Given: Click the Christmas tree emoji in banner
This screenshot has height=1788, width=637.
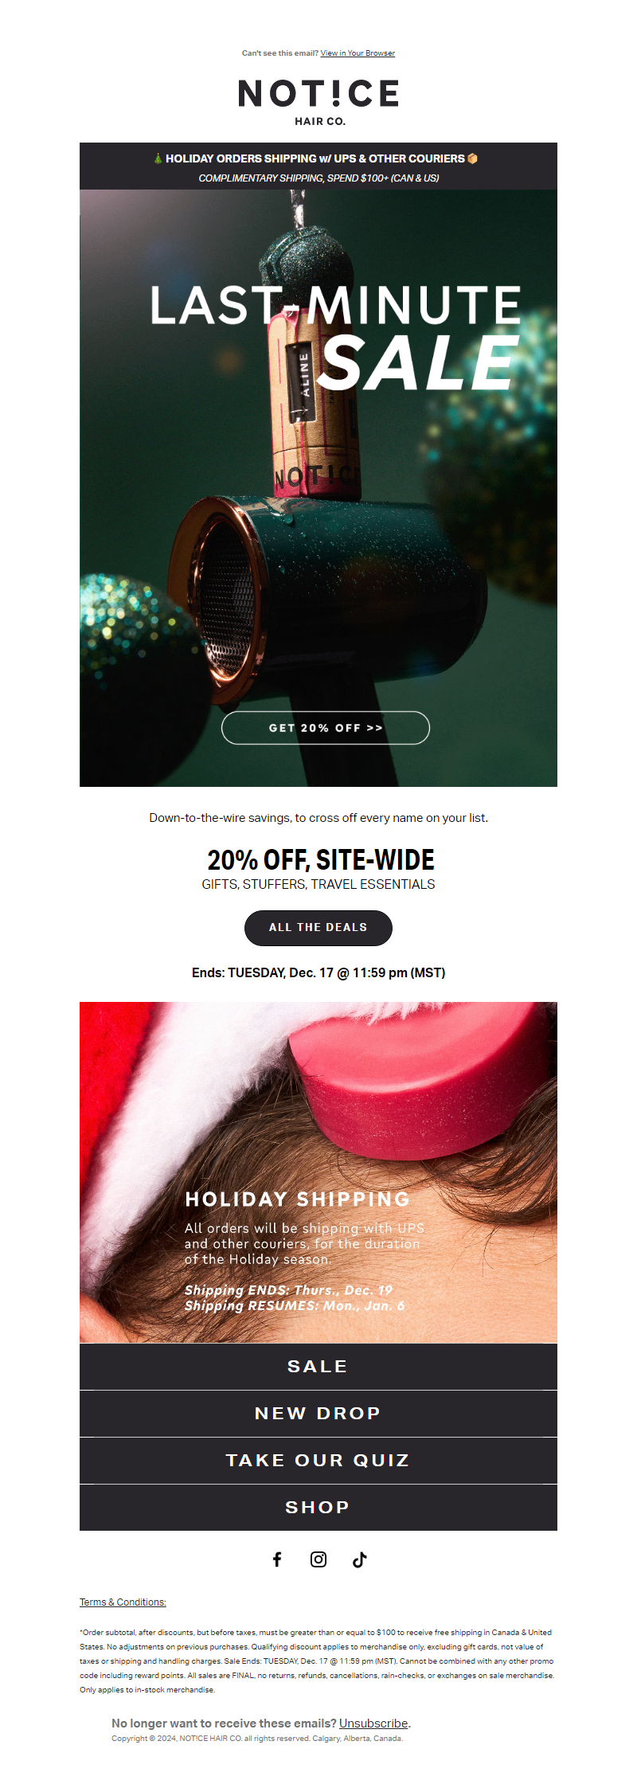Looking at the screenshot, I should [158, 158].
